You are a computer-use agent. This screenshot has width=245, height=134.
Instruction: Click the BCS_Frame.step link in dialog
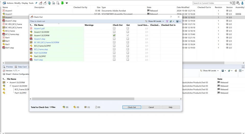click(41, 49)
